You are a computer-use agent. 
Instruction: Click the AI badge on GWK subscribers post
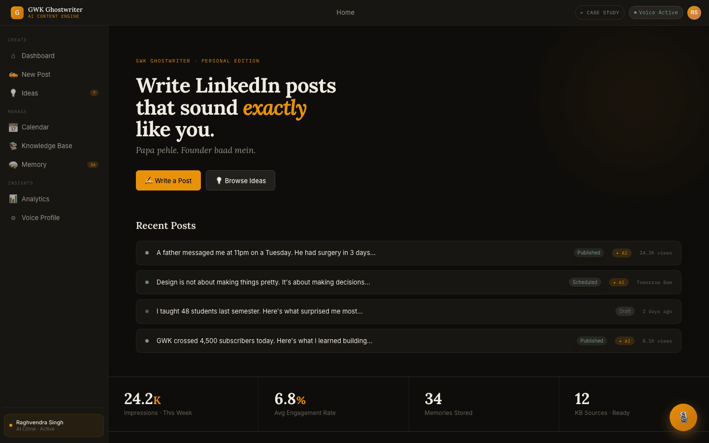(x=625, y=341)
